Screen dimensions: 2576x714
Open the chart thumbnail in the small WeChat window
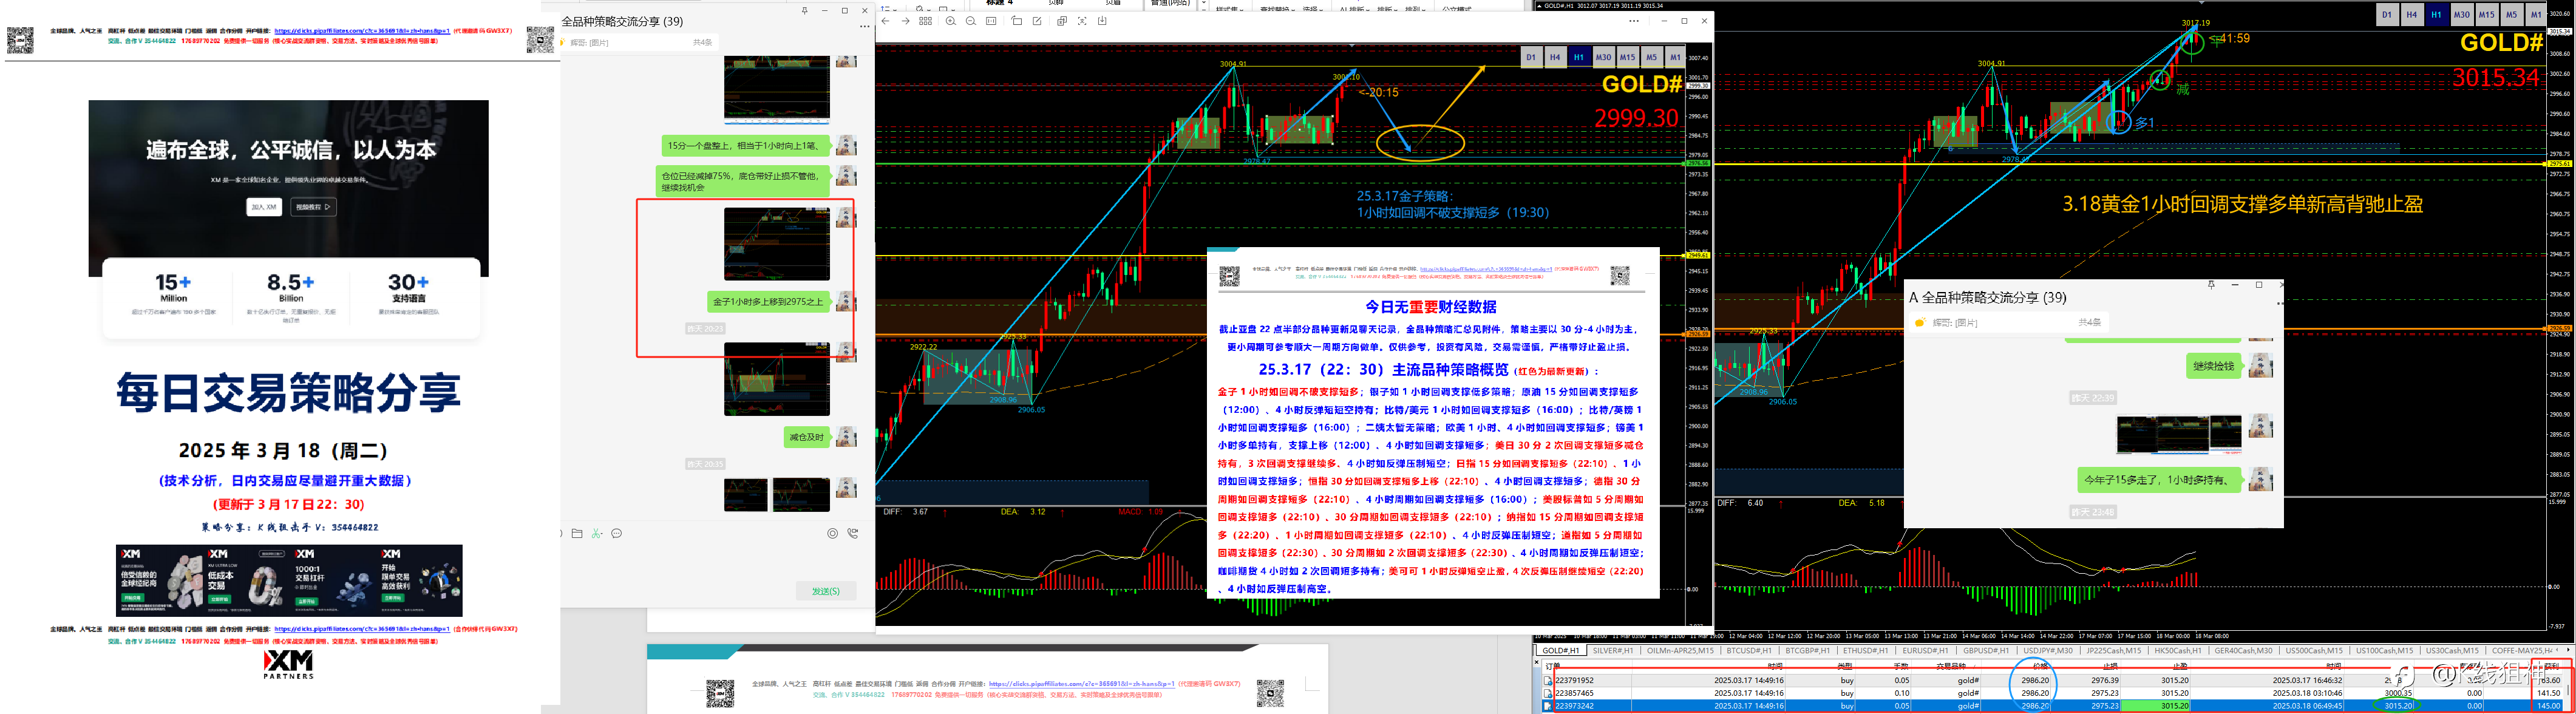point(2179,434)
